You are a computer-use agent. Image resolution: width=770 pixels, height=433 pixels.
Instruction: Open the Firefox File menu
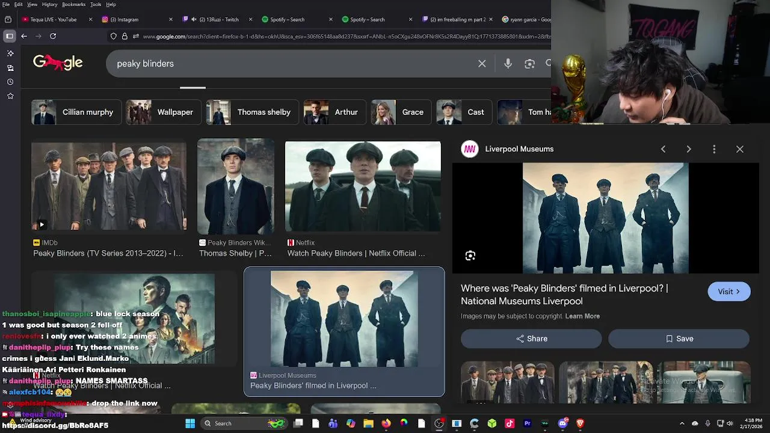[x=5, y=4]
